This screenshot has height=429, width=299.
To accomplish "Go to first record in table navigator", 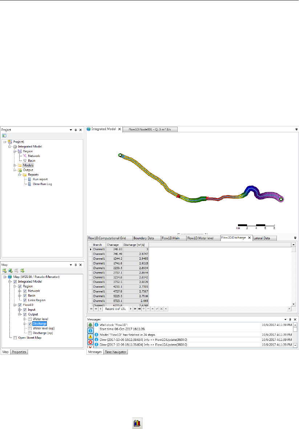I will [x=92, y=309].
